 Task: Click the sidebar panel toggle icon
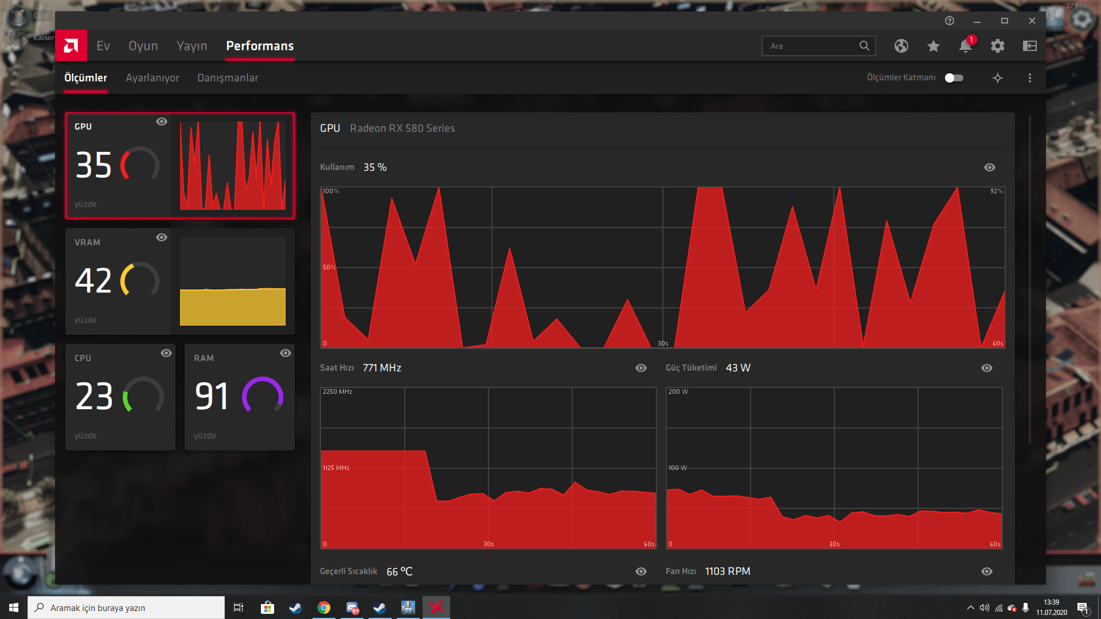pos(1029,46)
